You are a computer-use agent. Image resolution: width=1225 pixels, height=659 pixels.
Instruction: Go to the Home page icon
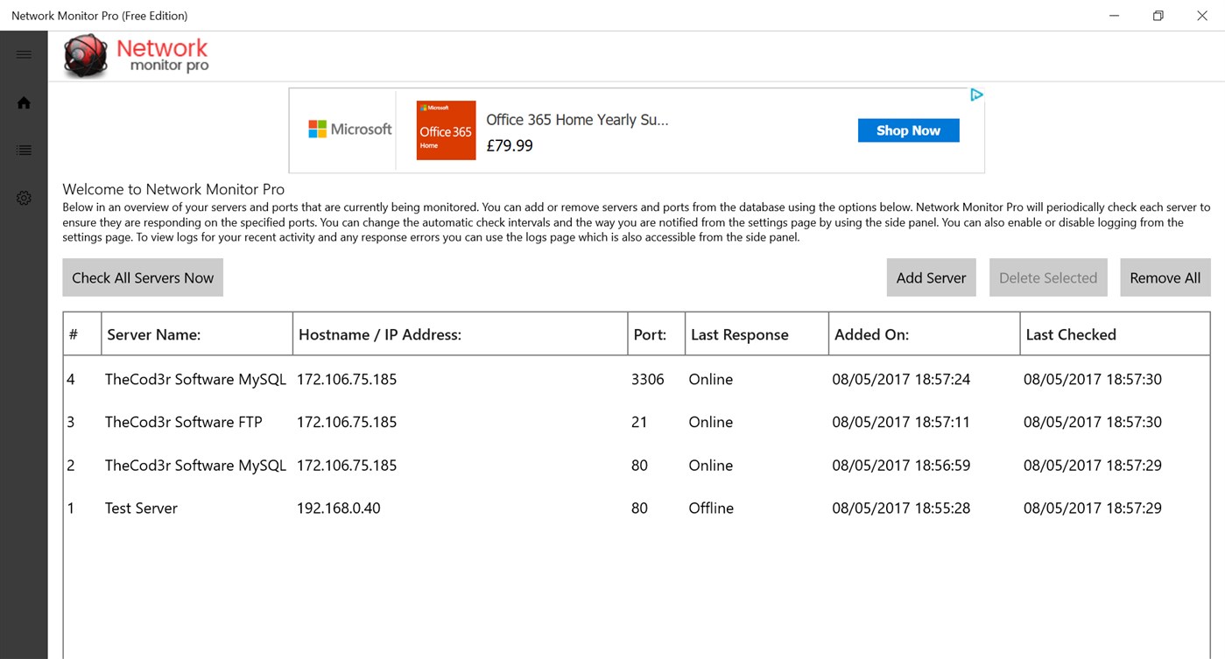[24, 103]
